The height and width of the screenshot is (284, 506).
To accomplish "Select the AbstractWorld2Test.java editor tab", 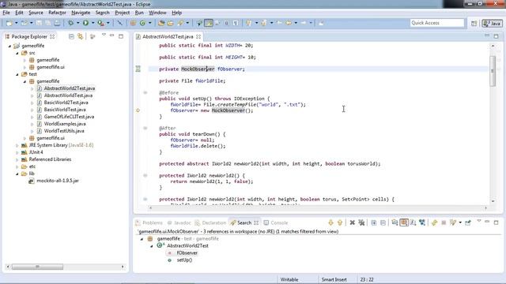I will [x=168, y=37].
